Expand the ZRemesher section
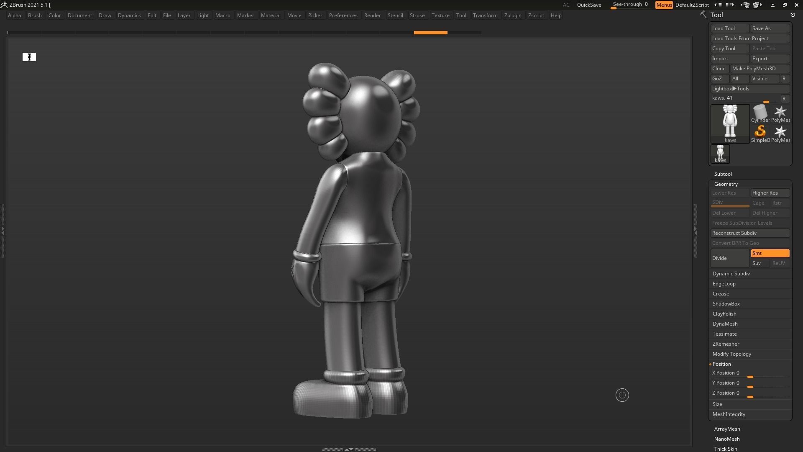Screen dimensions: 803x452 click(726, 344)
